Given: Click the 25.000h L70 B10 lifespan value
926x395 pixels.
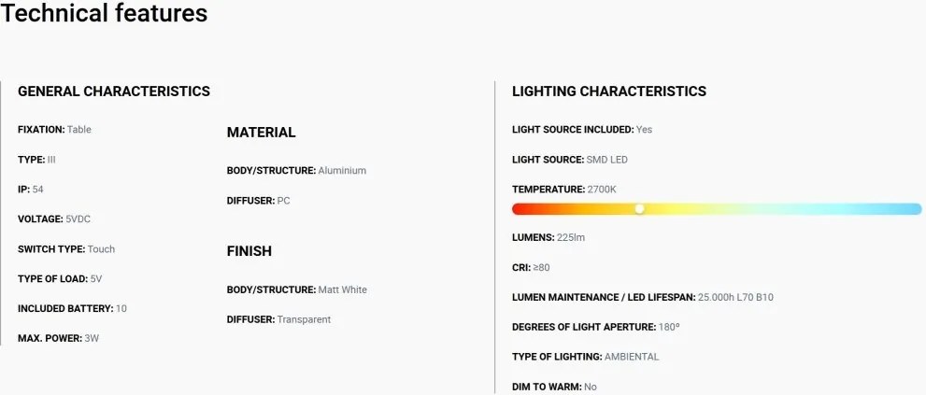Looking at the screenshot, I should pyautogui.click(x=735, y=297).
